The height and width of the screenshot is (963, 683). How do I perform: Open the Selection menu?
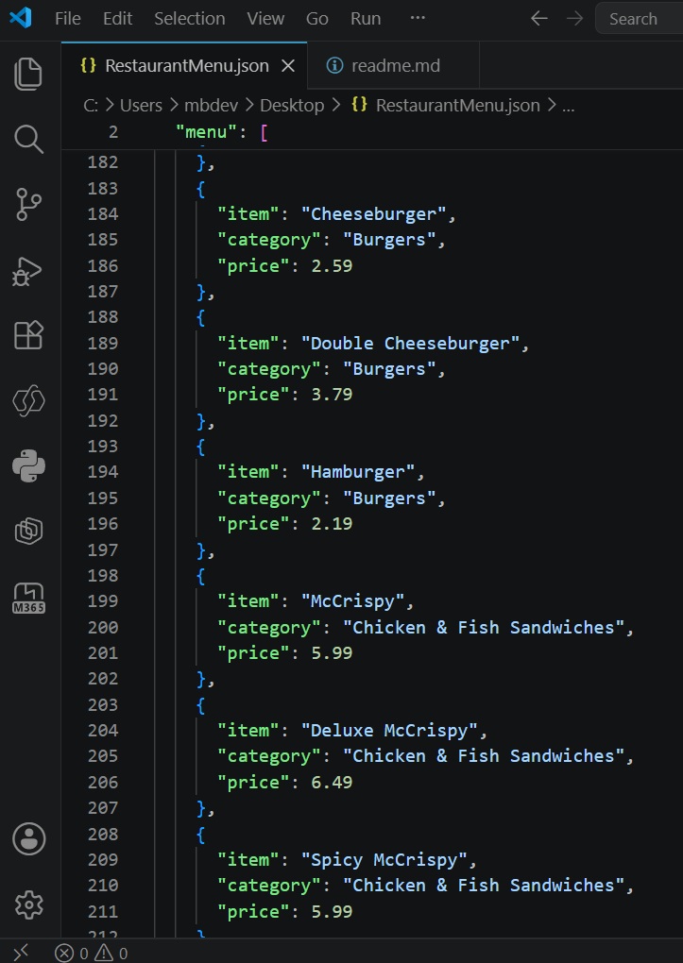coord(189,19)
